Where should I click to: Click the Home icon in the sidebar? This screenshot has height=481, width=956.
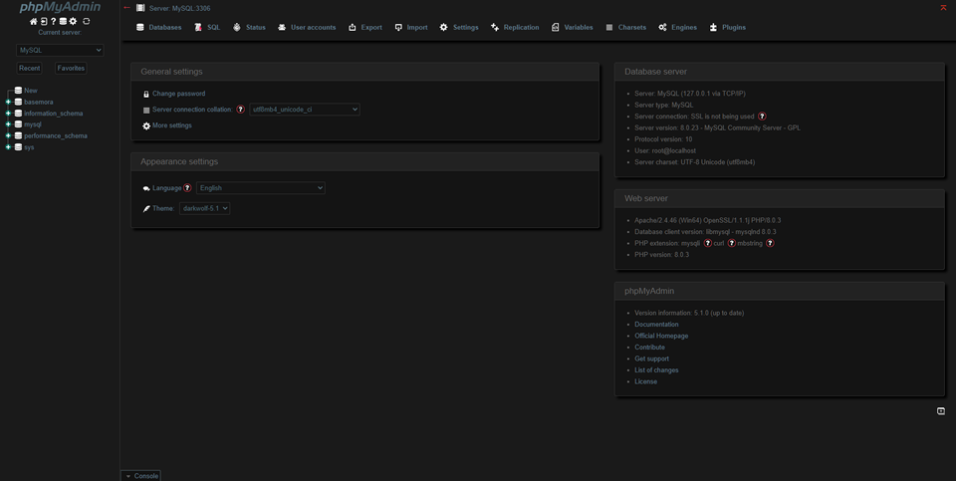point(34,21)
